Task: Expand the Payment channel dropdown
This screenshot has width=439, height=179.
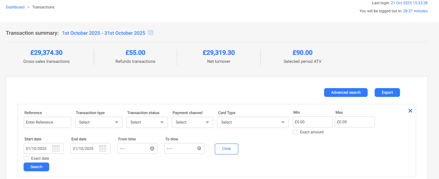Action: [192, 122]
